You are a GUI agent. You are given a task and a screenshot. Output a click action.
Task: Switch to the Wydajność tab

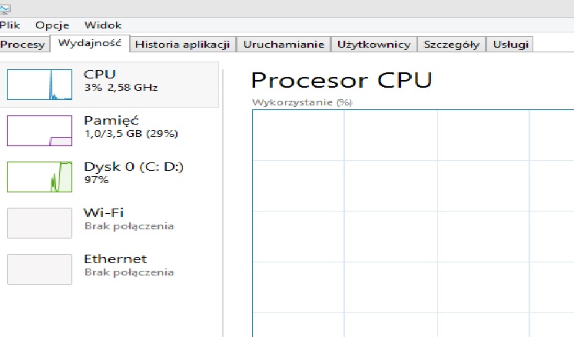coord(90,44)
